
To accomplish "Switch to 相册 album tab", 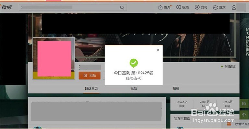I will 176,88.
